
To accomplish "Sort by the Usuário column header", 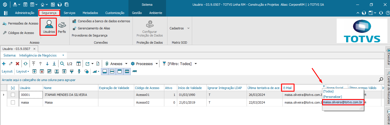I will (x=31, y=88).
